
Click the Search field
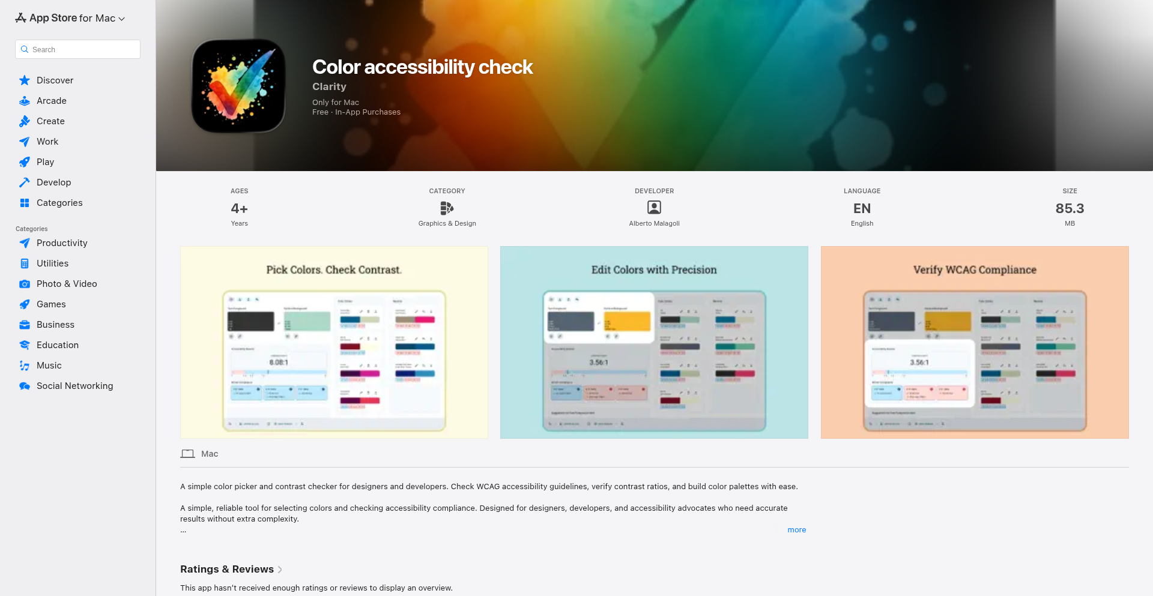tap(78, 49)
